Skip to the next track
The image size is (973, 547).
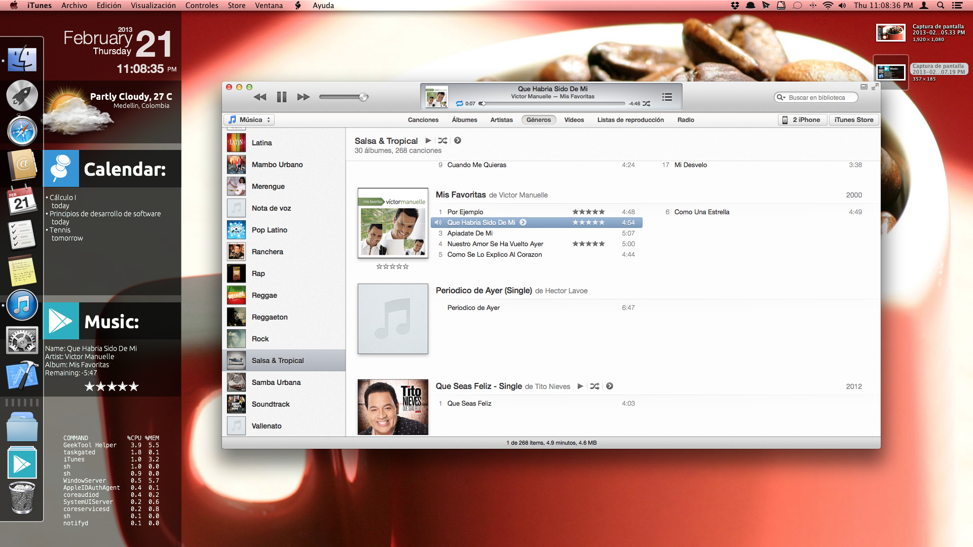(304, 97)
